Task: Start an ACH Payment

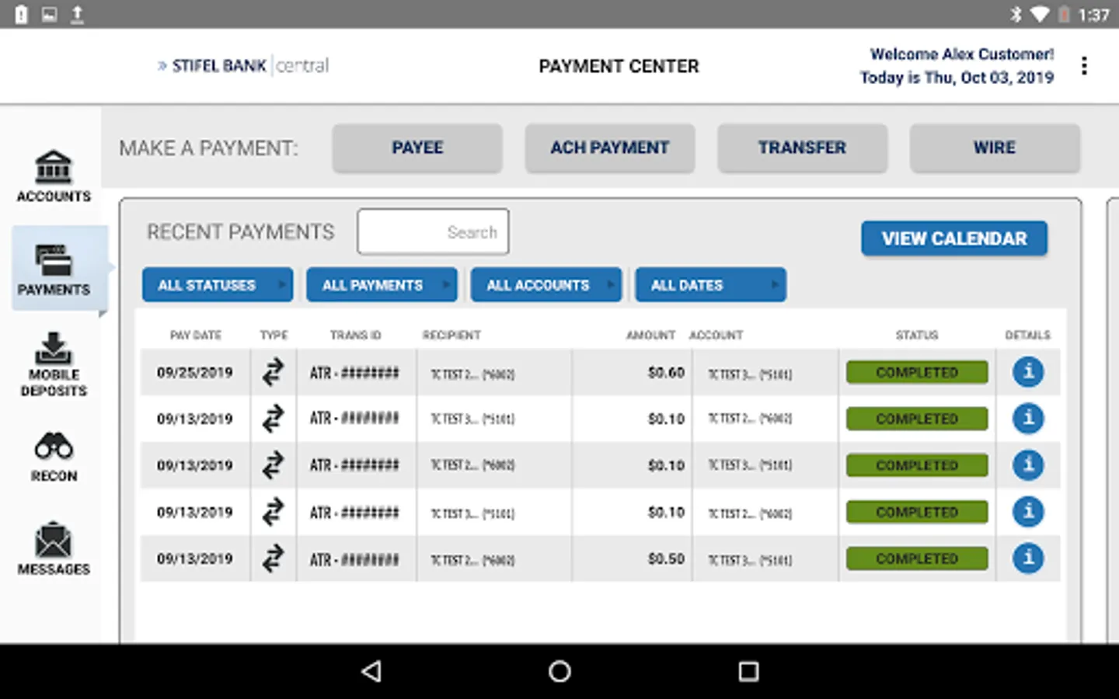Action: (x=610, y=148)
